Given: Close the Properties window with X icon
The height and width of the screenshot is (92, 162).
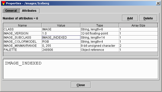Looking at the screenshot, I should (x=158, y=3).
